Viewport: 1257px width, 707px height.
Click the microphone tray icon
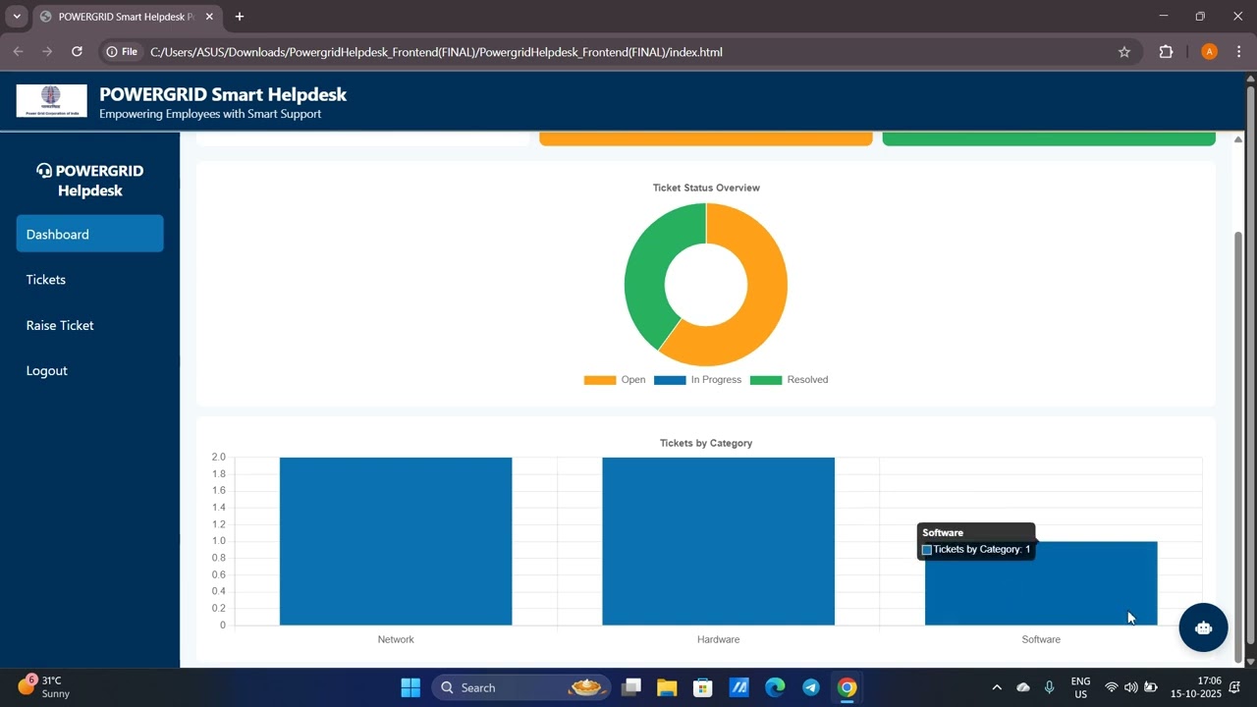tap(1050, 687)
